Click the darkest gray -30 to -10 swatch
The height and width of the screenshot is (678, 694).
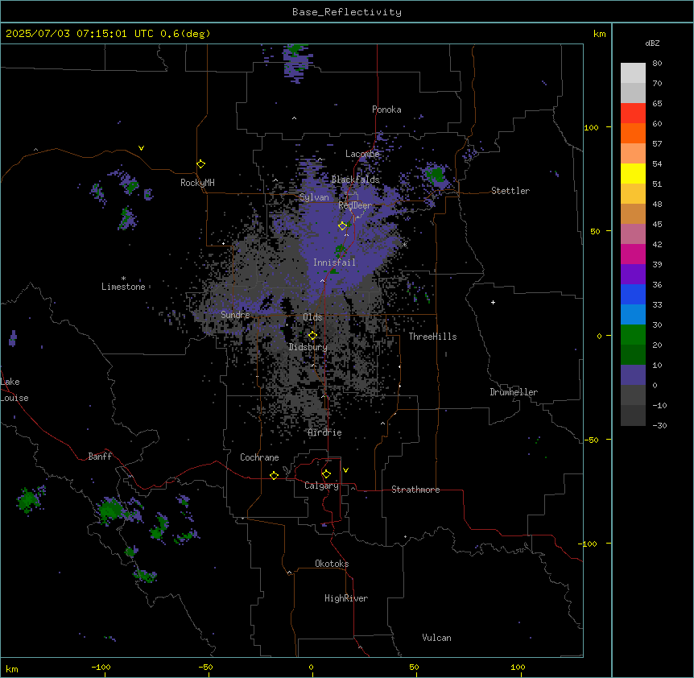coord(633,415)
